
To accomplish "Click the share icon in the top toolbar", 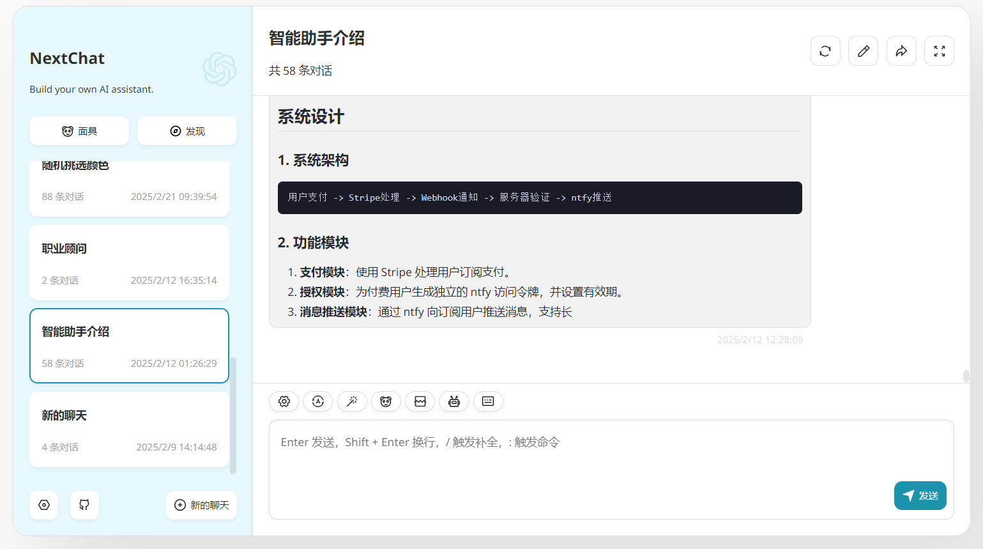I will [x=901, y=50].
